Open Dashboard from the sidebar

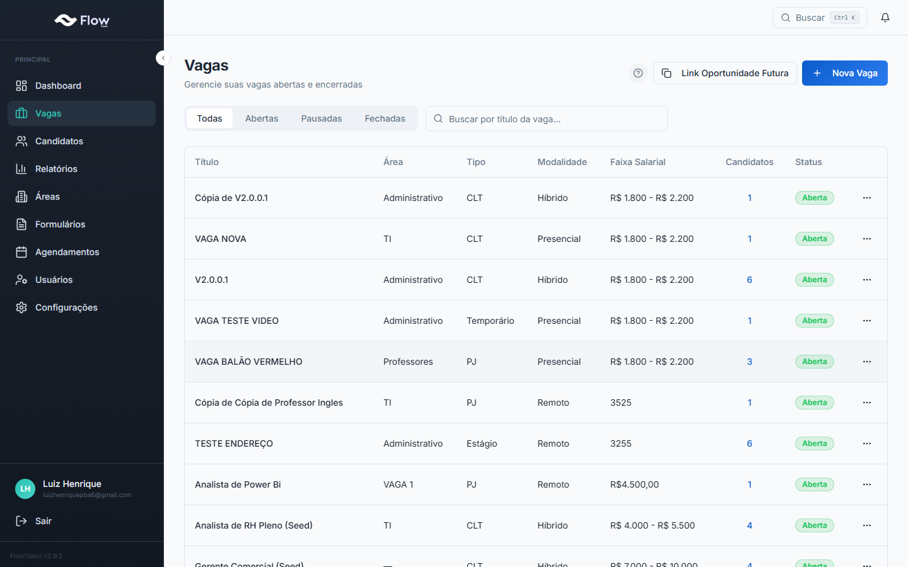tap(58, 86)
